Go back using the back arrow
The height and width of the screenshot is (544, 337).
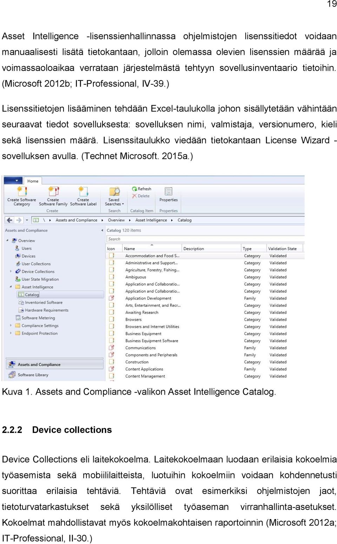(9, 220)
